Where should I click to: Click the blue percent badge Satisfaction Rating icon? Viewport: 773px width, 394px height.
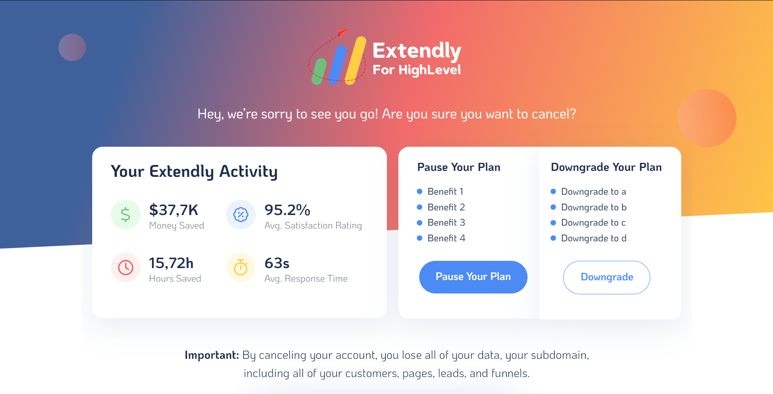click(241, 215)
